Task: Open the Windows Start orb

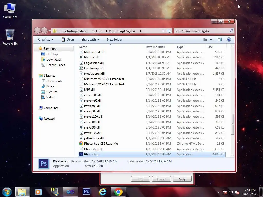Action: click(7, 192)
